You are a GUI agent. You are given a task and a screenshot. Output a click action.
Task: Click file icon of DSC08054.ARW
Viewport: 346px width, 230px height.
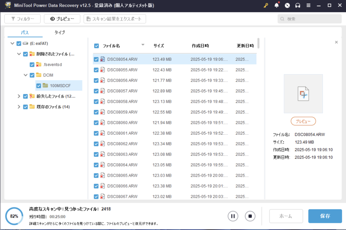[102, 59]
